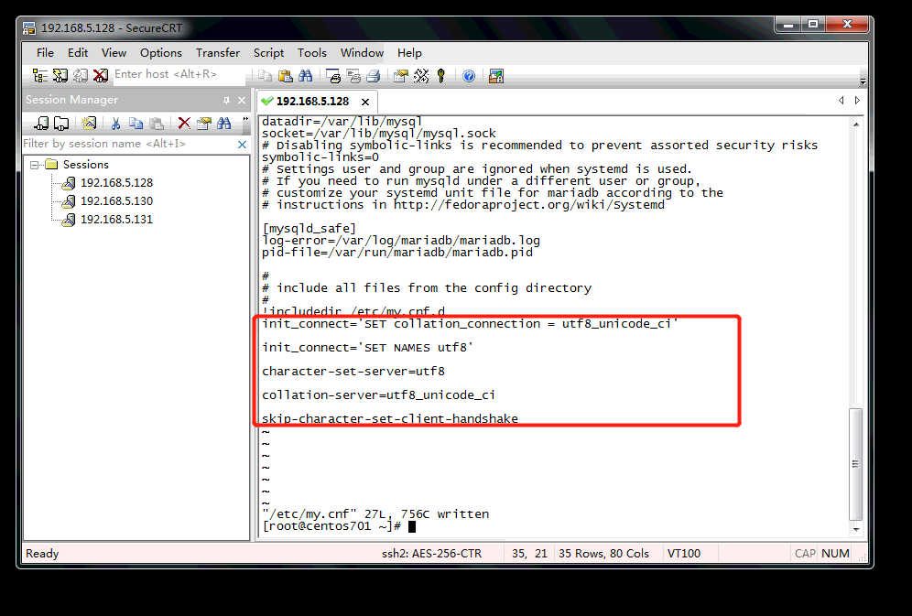Click Paste icon in Session Manager toolbar
The height and width of the screenshot is (616, 912).
click(x=157, y=124)
